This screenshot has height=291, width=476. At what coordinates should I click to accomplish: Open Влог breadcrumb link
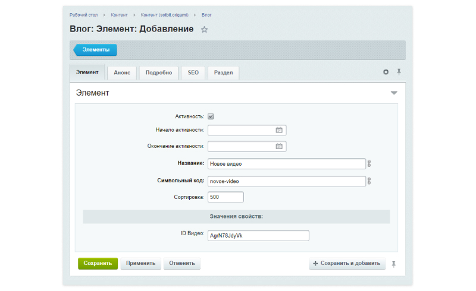[x=206, y=15]
